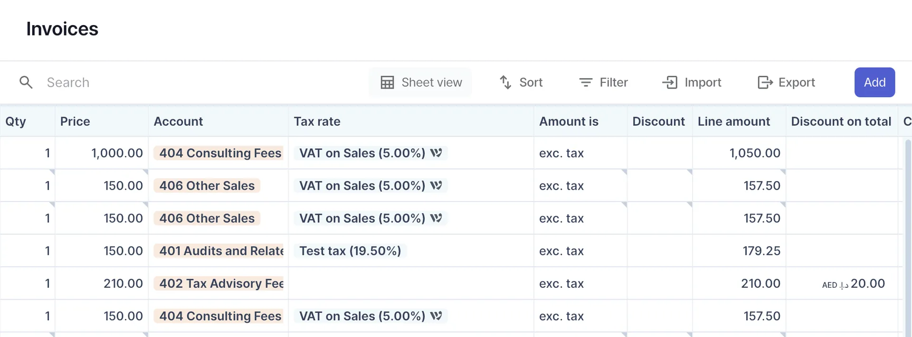Click Wafeq logo icon in first VAT row

[436, 153]
